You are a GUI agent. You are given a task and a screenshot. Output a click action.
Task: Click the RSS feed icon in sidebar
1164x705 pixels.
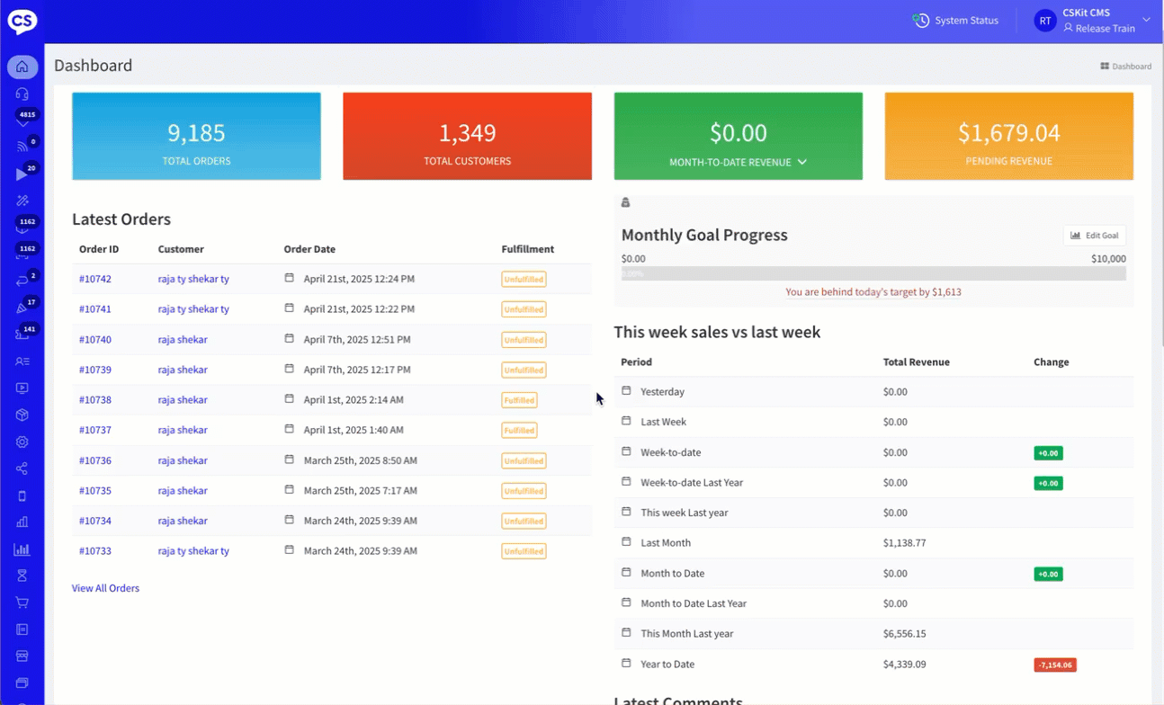point(22,147)
